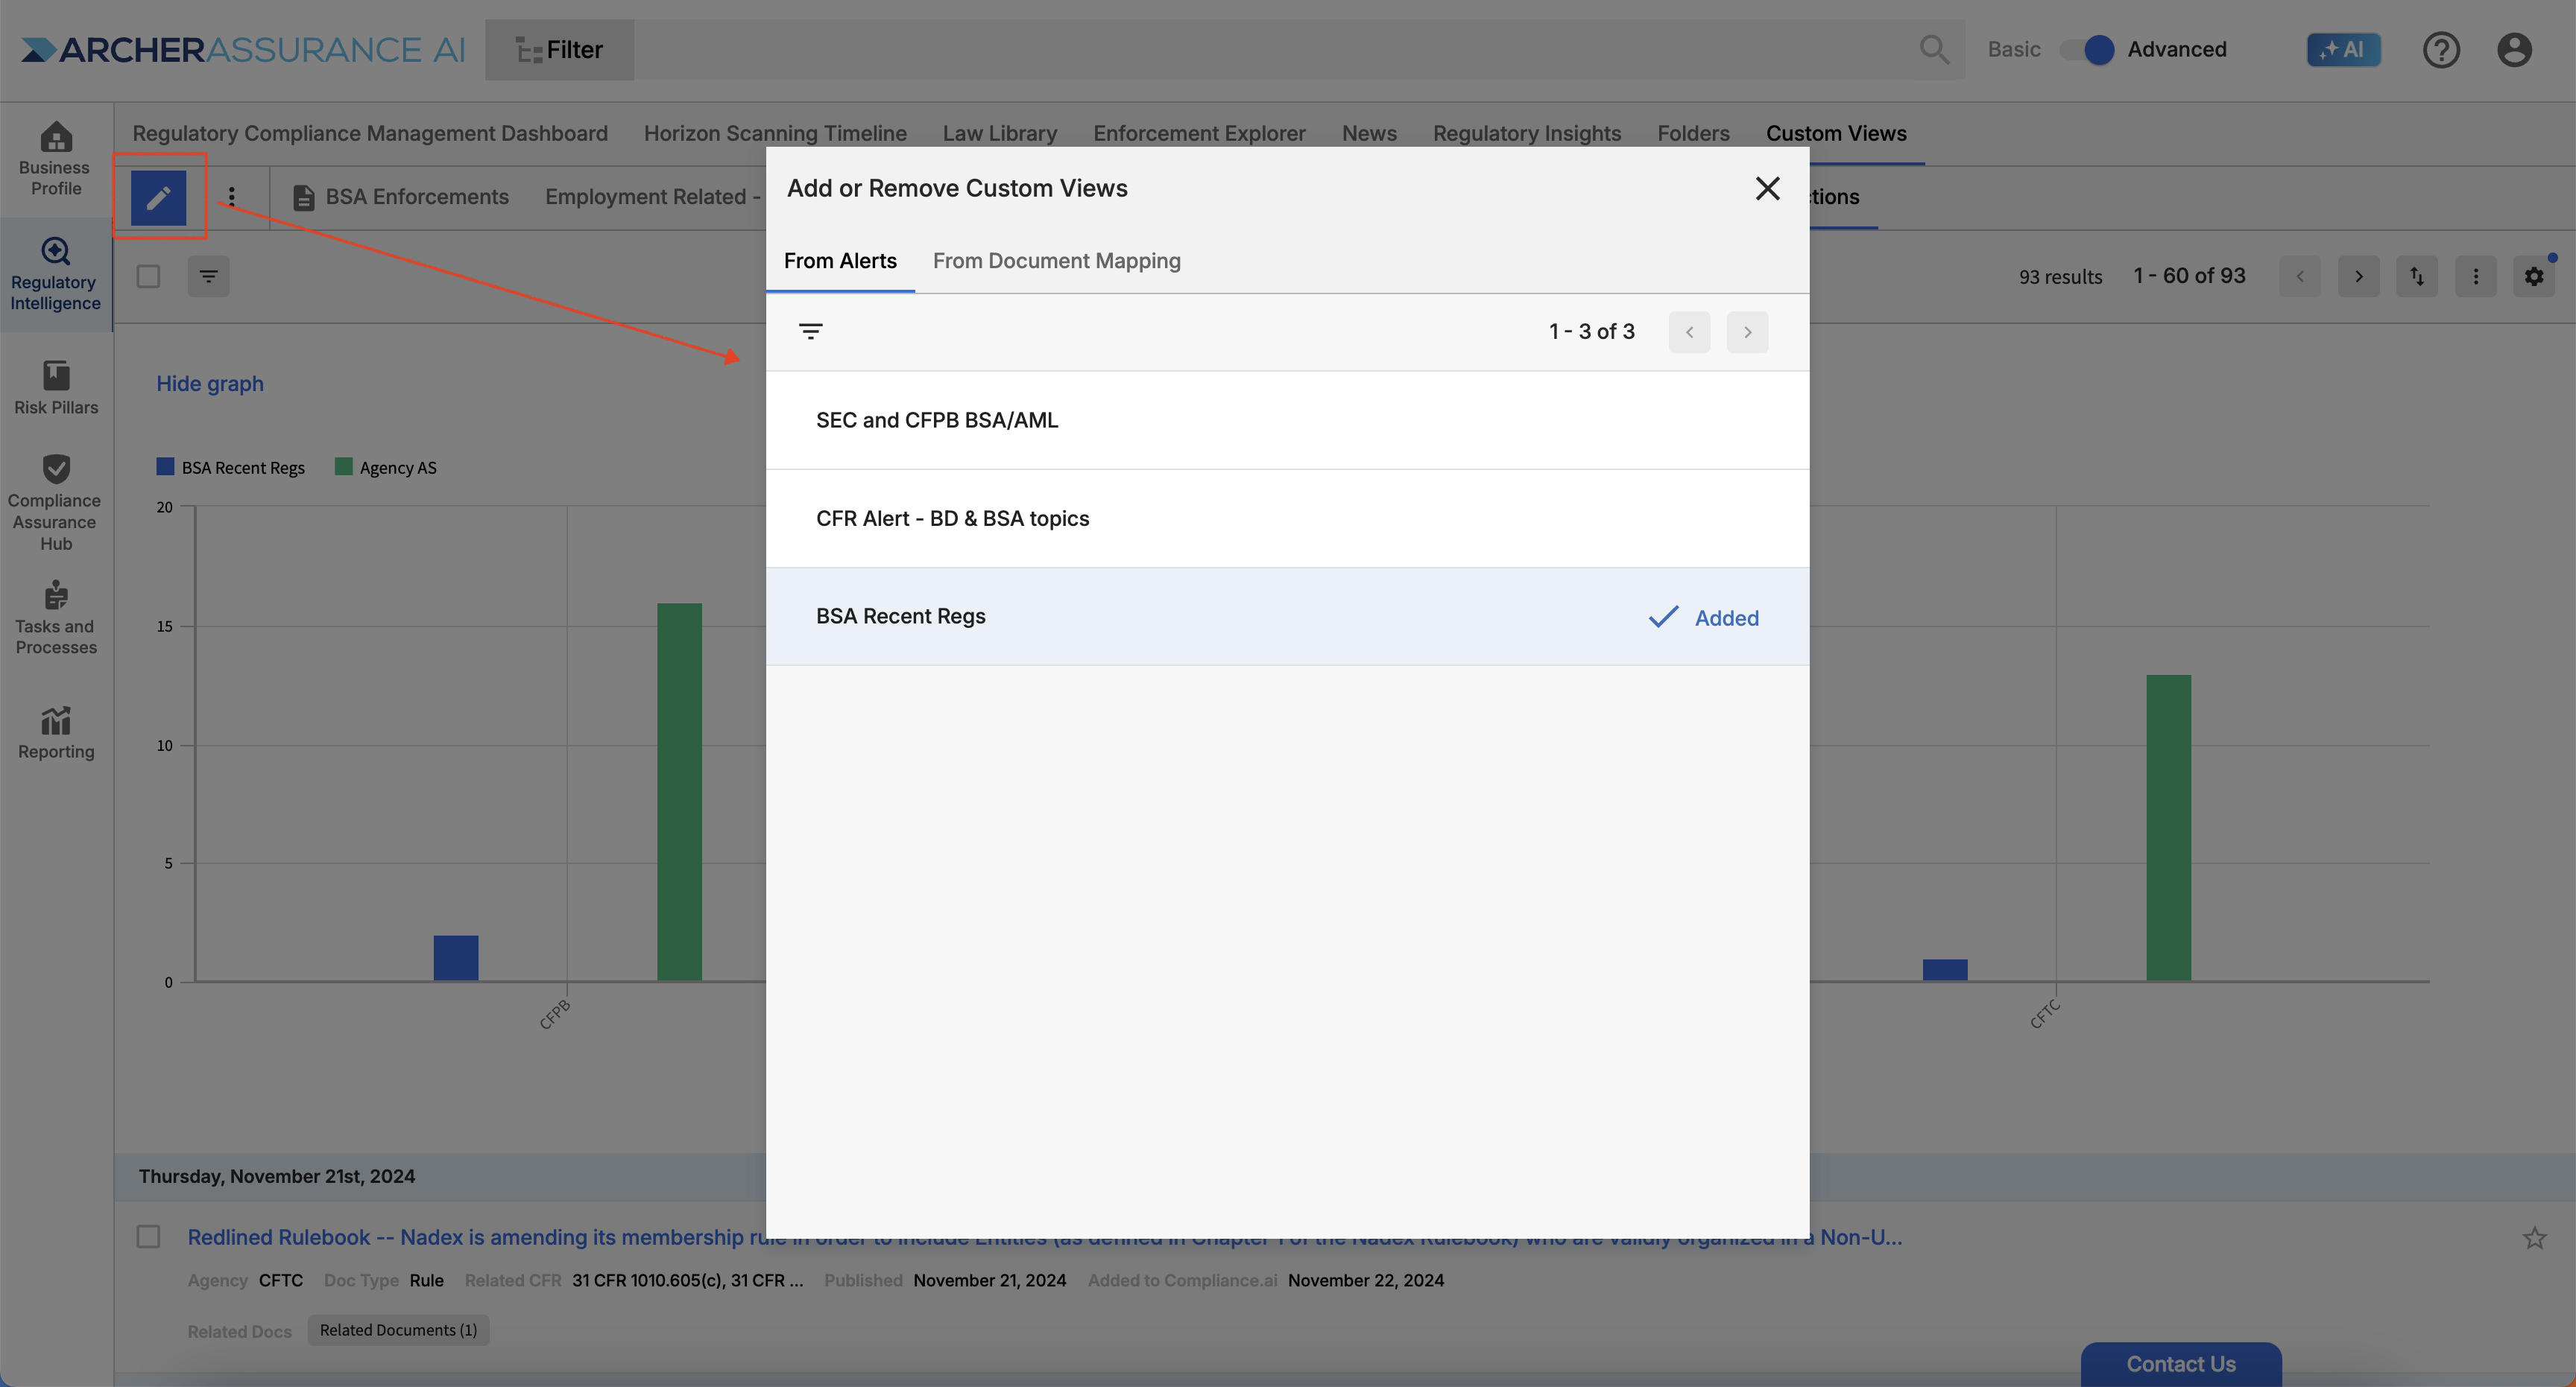2576x1387 pixels.
Task: Open the Redlined Rulebook document link
Action: click(1044, 1237)
